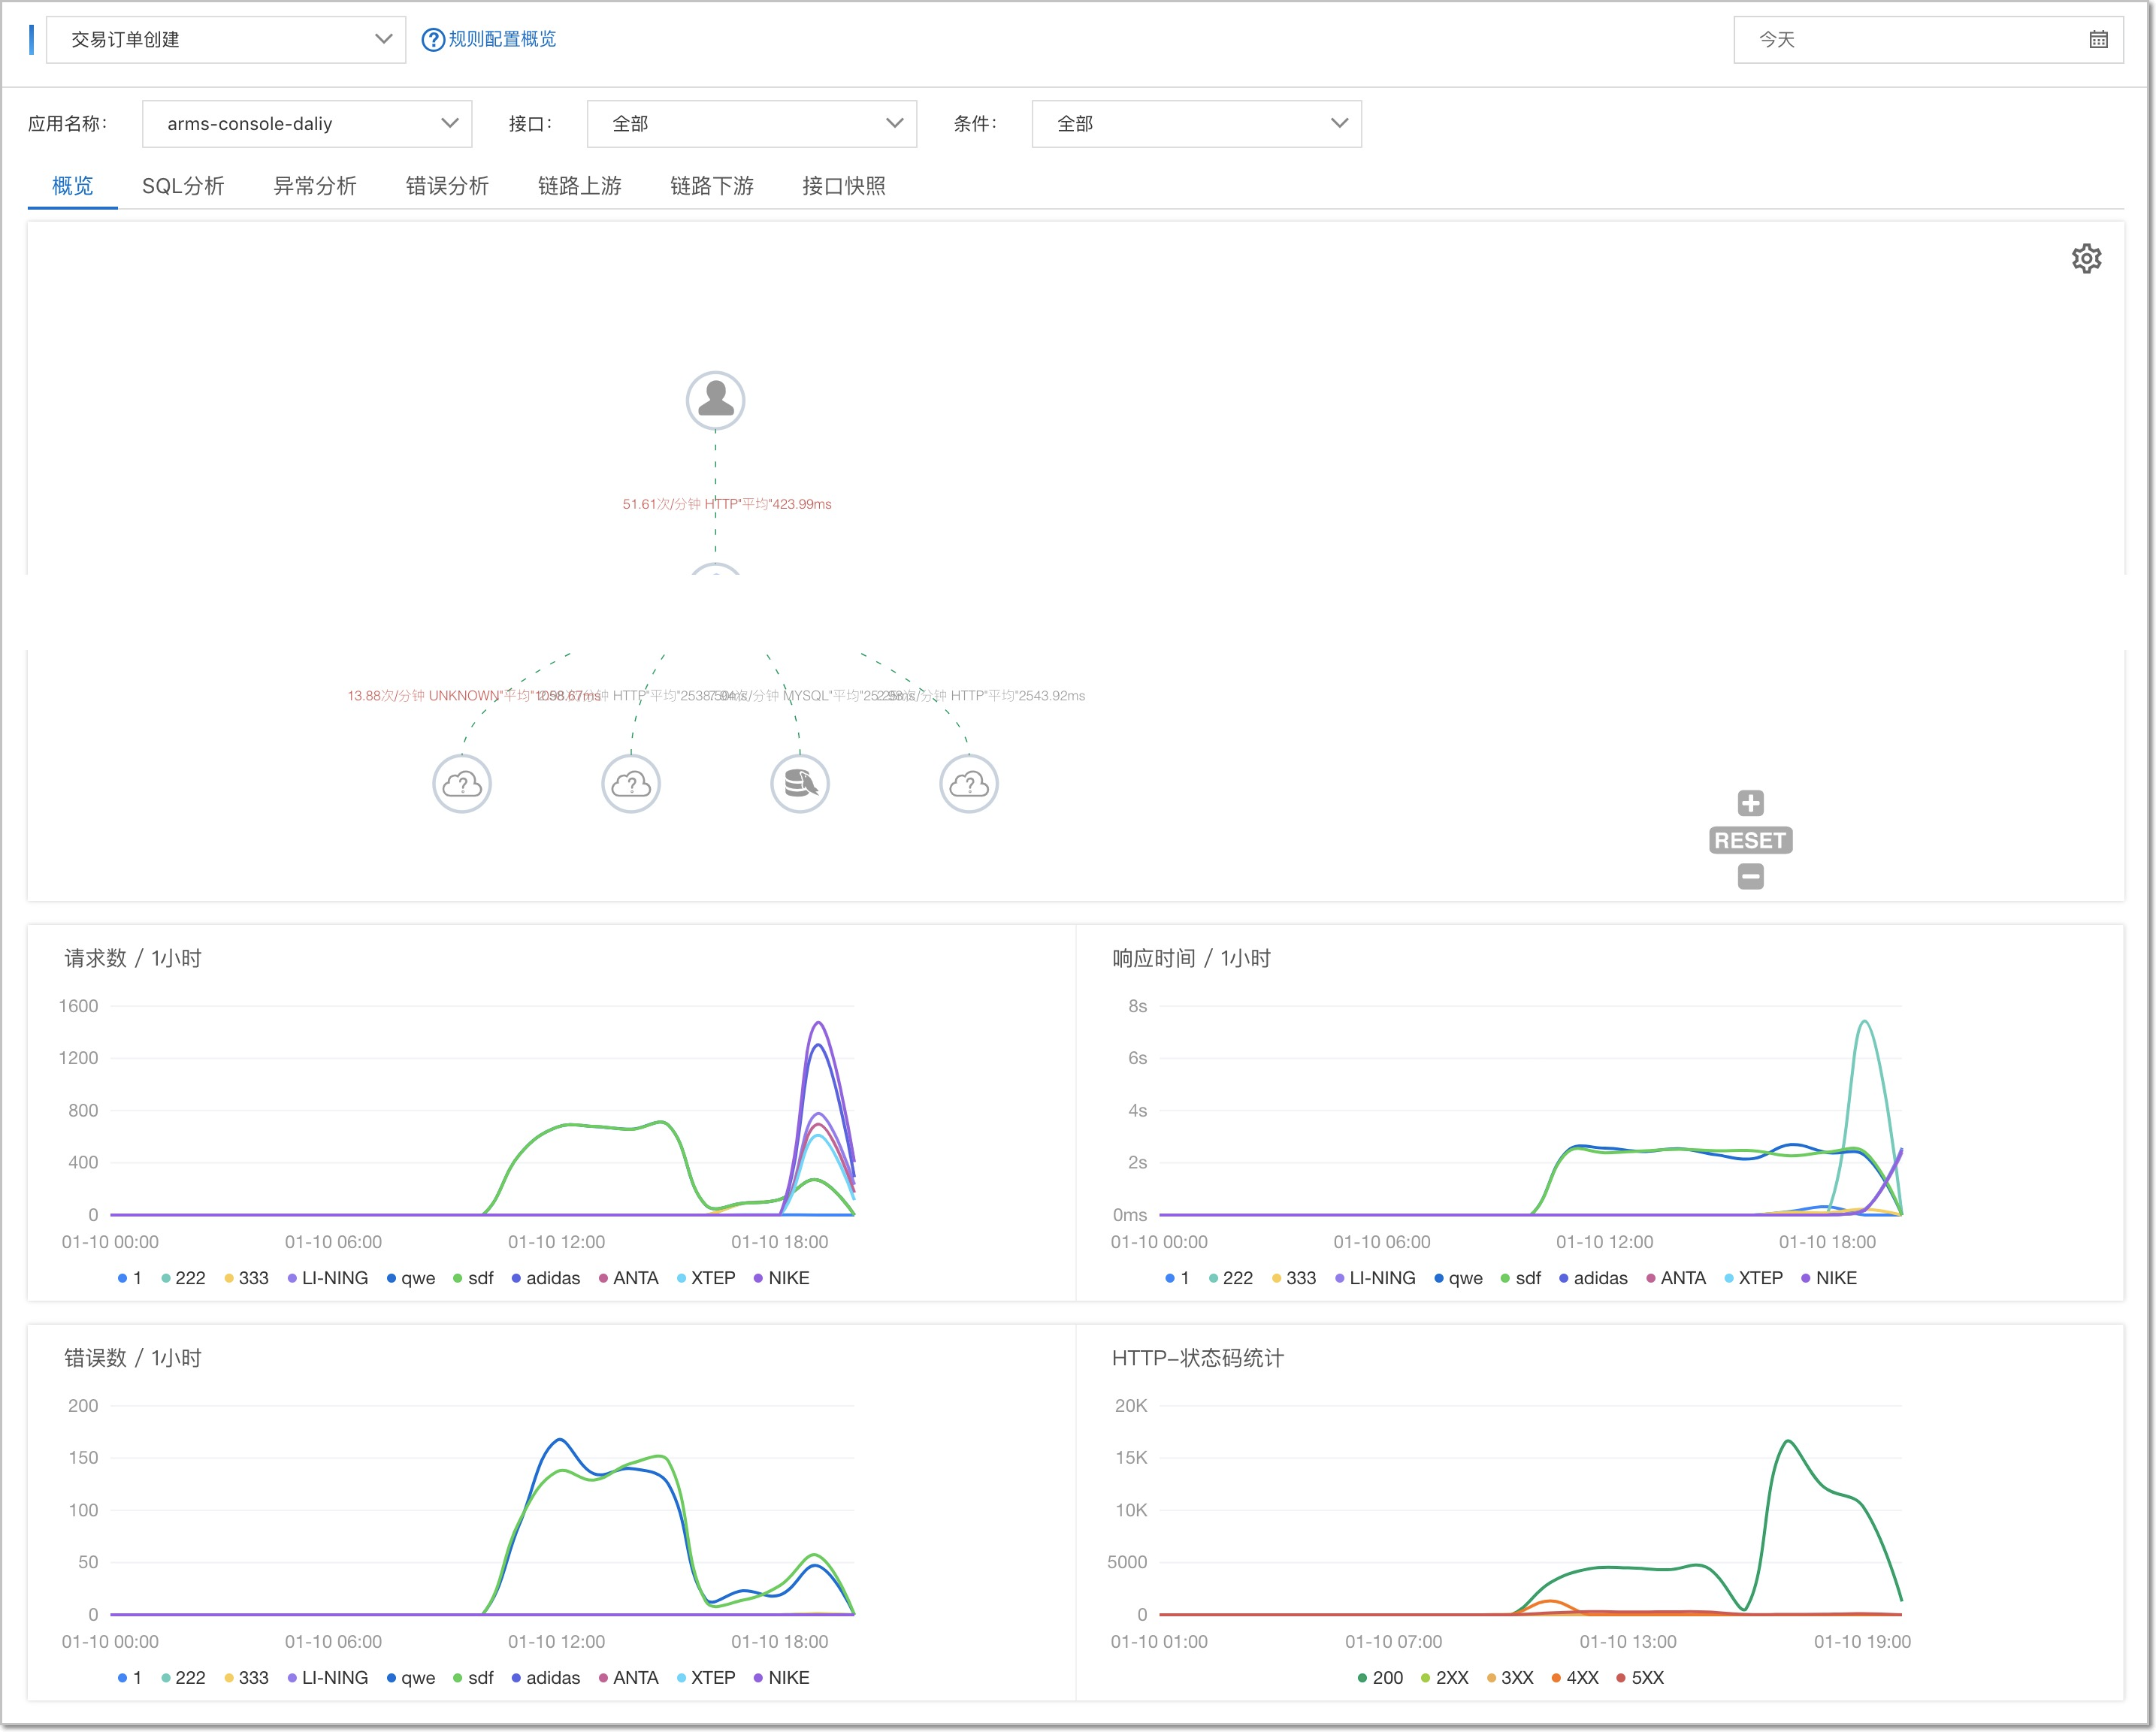Toggle sdf series in 请求数 legend
Viewport: 2156px width, 1732px height.
pyautogui.click(x=473, y=1278)
